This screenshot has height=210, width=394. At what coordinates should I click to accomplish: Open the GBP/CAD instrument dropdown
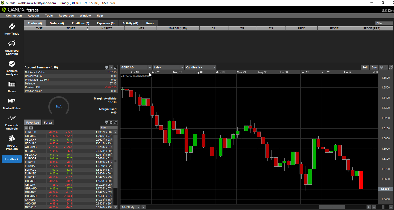(x=136, y=67)
